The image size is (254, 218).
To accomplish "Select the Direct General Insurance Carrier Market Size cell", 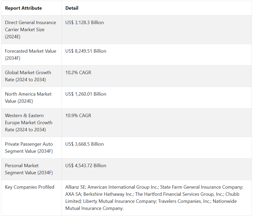I will (x=31, y=30).
